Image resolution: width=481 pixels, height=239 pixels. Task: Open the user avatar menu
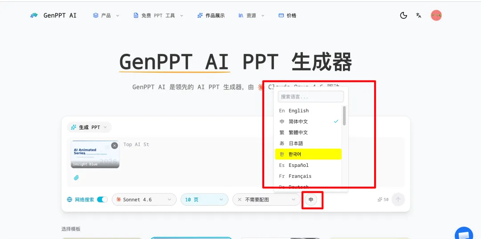(x=436, y=15)
